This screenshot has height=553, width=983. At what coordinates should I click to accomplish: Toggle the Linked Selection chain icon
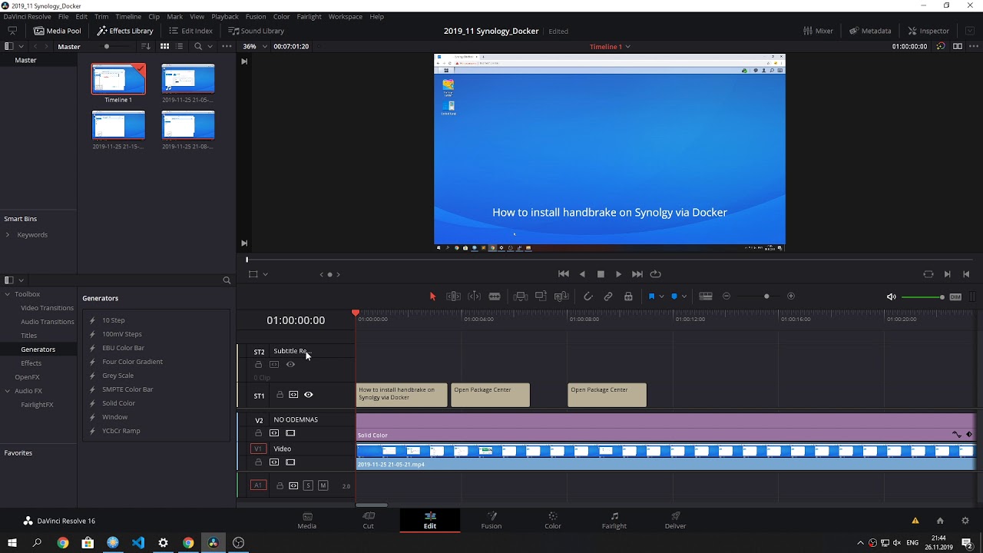[608, 296]
